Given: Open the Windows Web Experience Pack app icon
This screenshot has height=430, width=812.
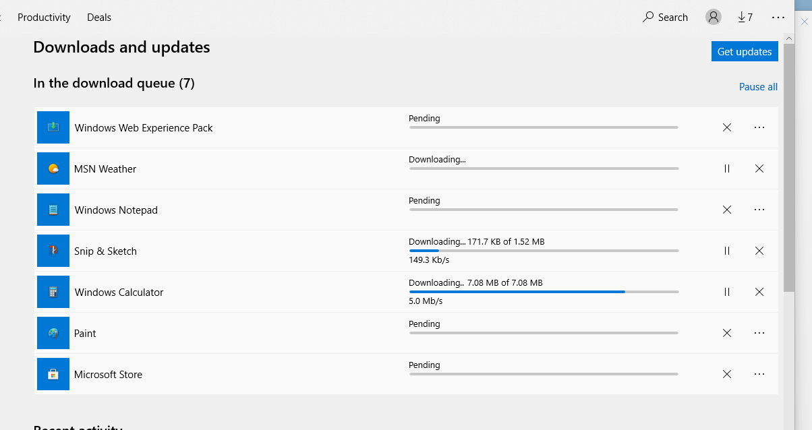Looking at the screenshot, I should [53, 127].
